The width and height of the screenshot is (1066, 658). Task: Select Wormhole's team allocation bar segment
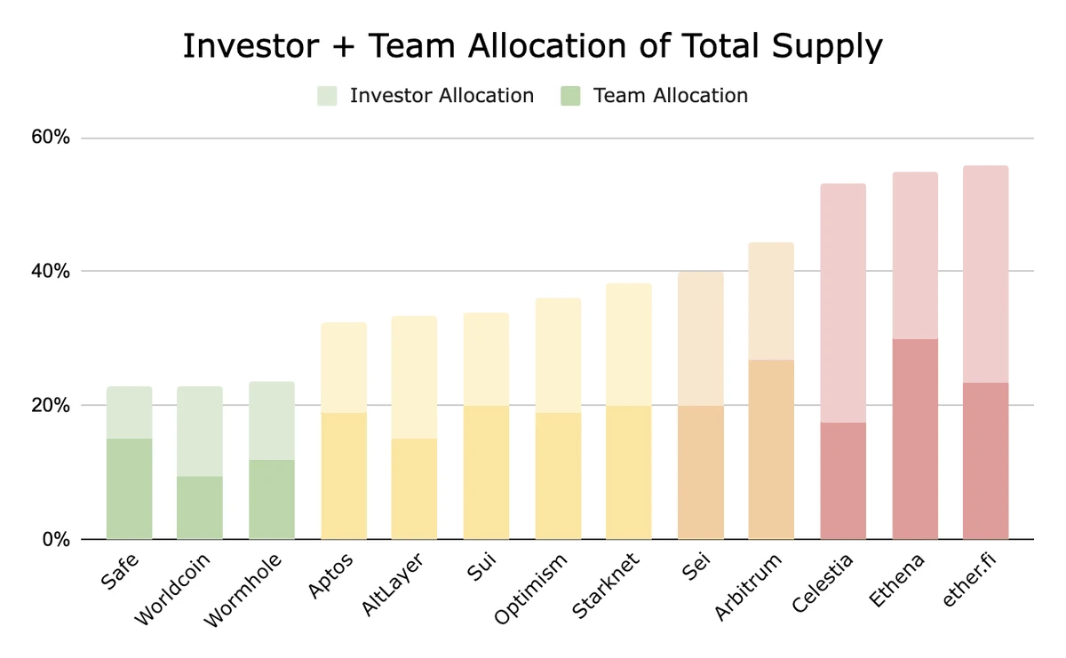[x=272, y=499]
